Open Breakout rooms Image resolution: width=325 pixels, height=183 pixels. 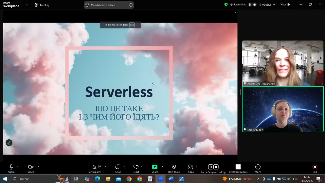pyautogui.click(x=238, y=167)
